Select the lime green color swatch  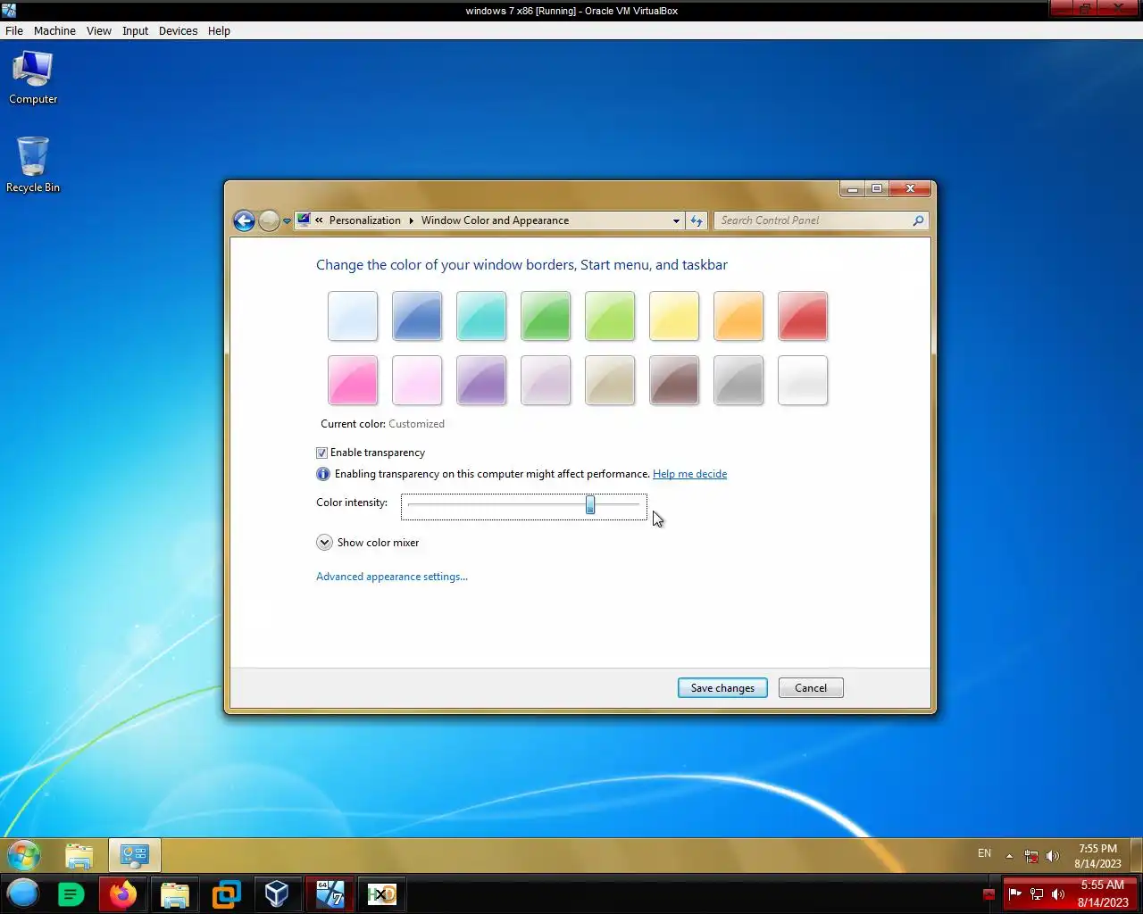(610, 316)
